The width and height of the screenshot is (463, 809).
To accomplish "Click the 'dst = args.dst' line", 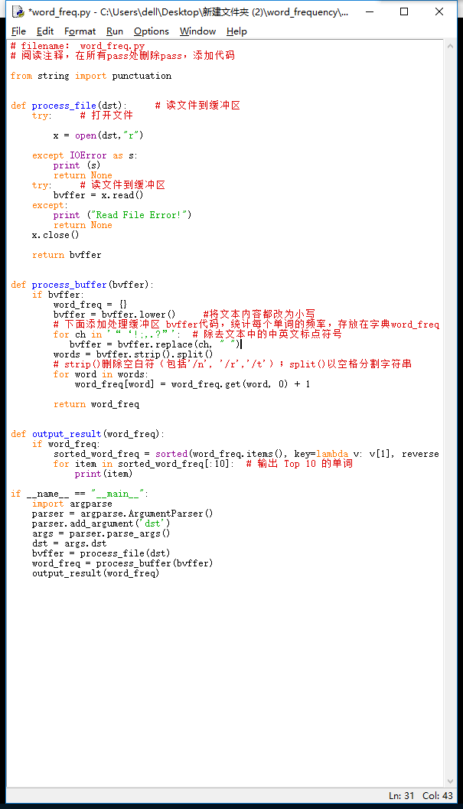I will coord(69,544).
